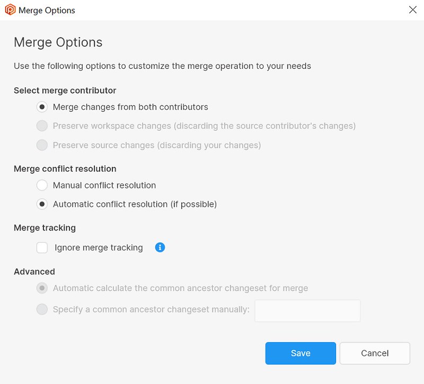Click the Select merge contributor section label
Viewport: 424px width, 384px height.
65,90
